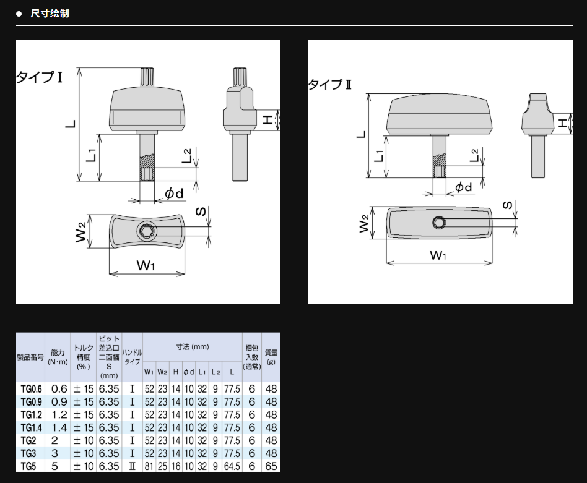The width and height of the screenshot is (587, 483).
Task: Click the TG1.4 product number
Action: coord(31,427)
